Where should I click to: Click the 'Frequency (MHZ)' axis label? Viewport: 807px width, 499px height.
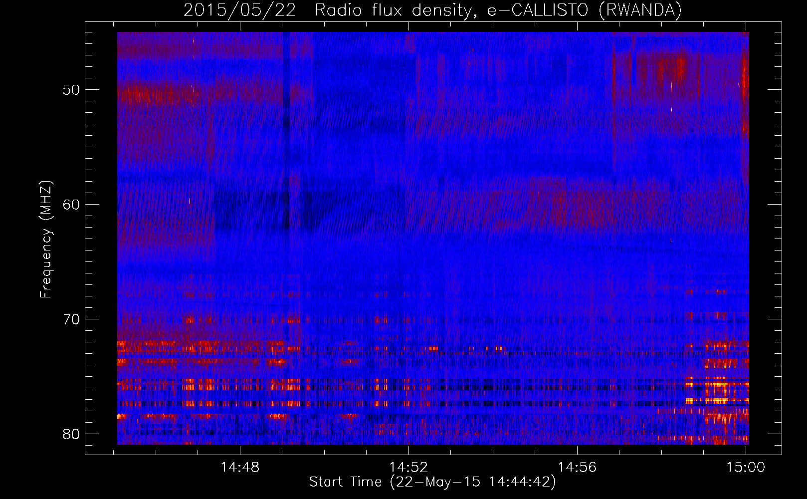point(45,240)
